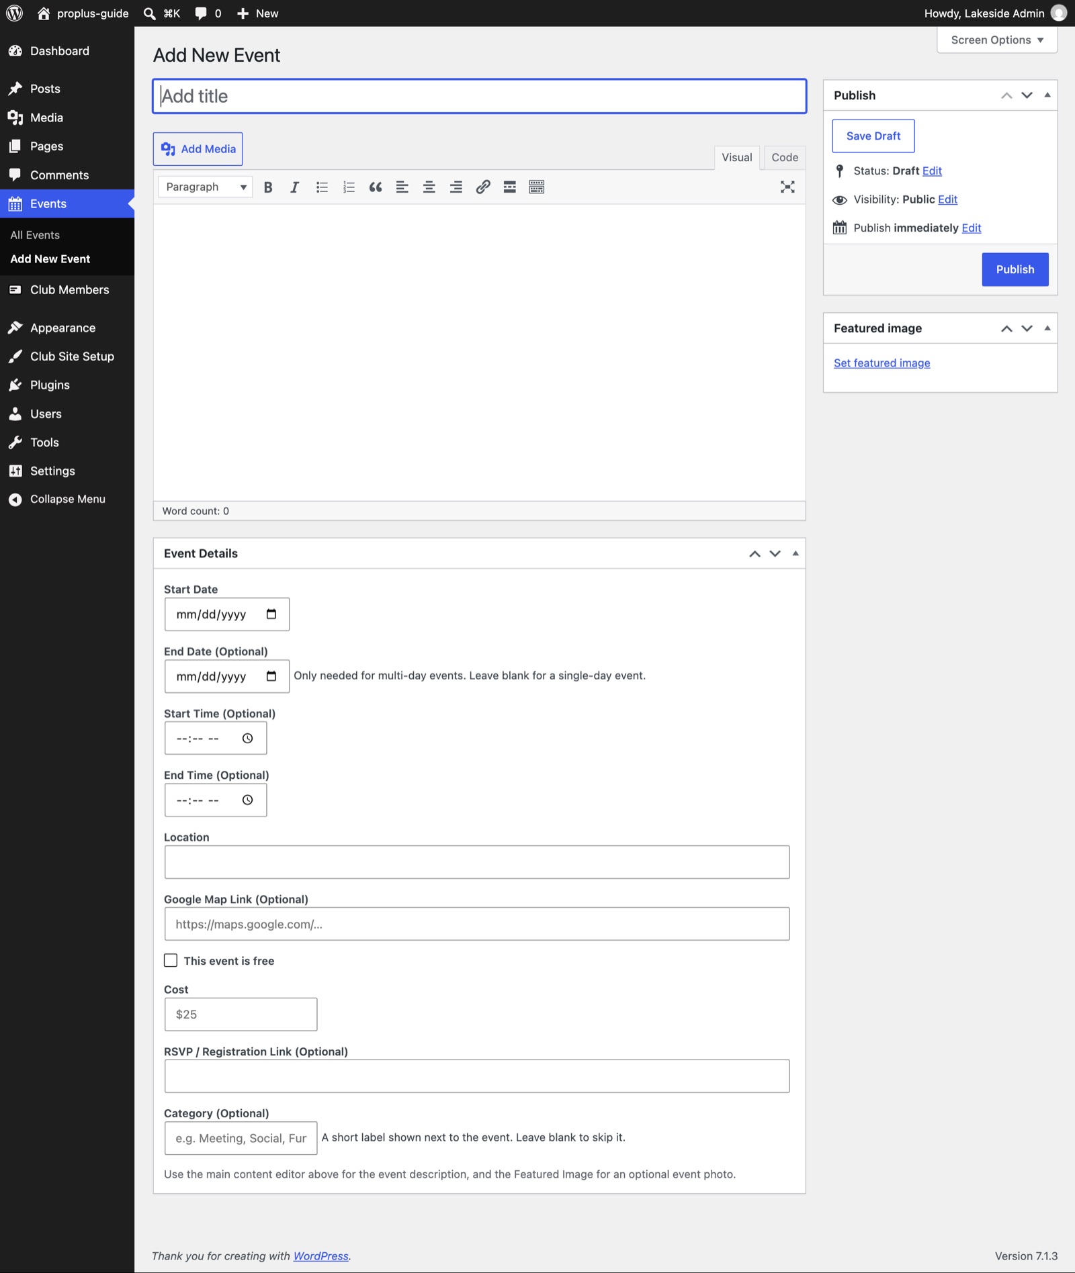Toggle bold formatting in editor toolbar
This screenshot has width=1075, height=1273.
tap(268, 187)
